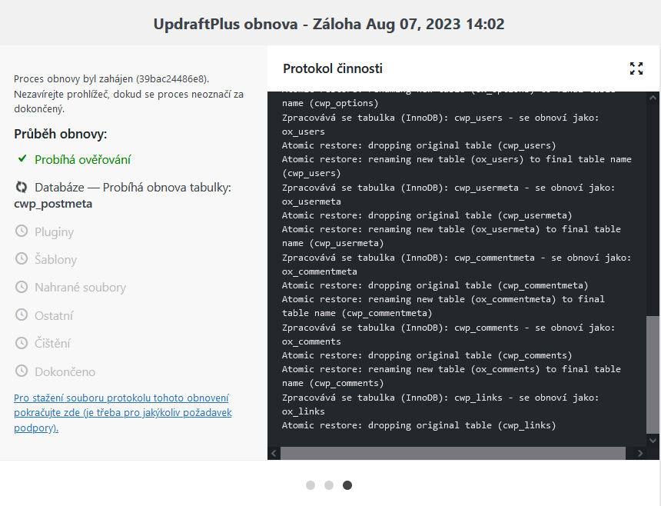The width and height of the screenshot is (661, 506).
Task: Click the UpdraftPlus obnova title
Action: pos(329,24)
